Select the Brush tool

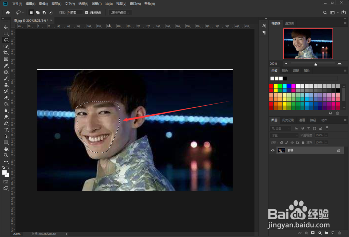tap(6, 78)
